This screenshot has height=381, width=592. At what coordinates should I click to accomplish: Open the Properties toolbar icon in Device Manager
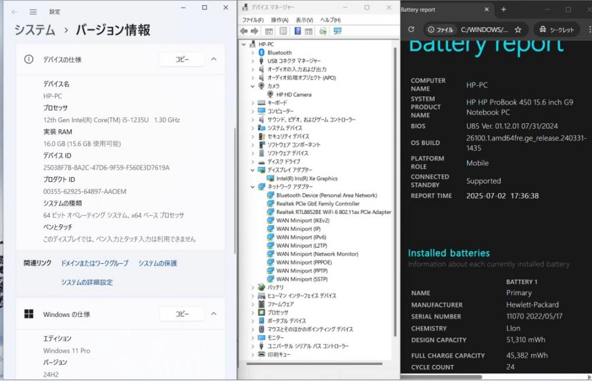click(283, 31)
